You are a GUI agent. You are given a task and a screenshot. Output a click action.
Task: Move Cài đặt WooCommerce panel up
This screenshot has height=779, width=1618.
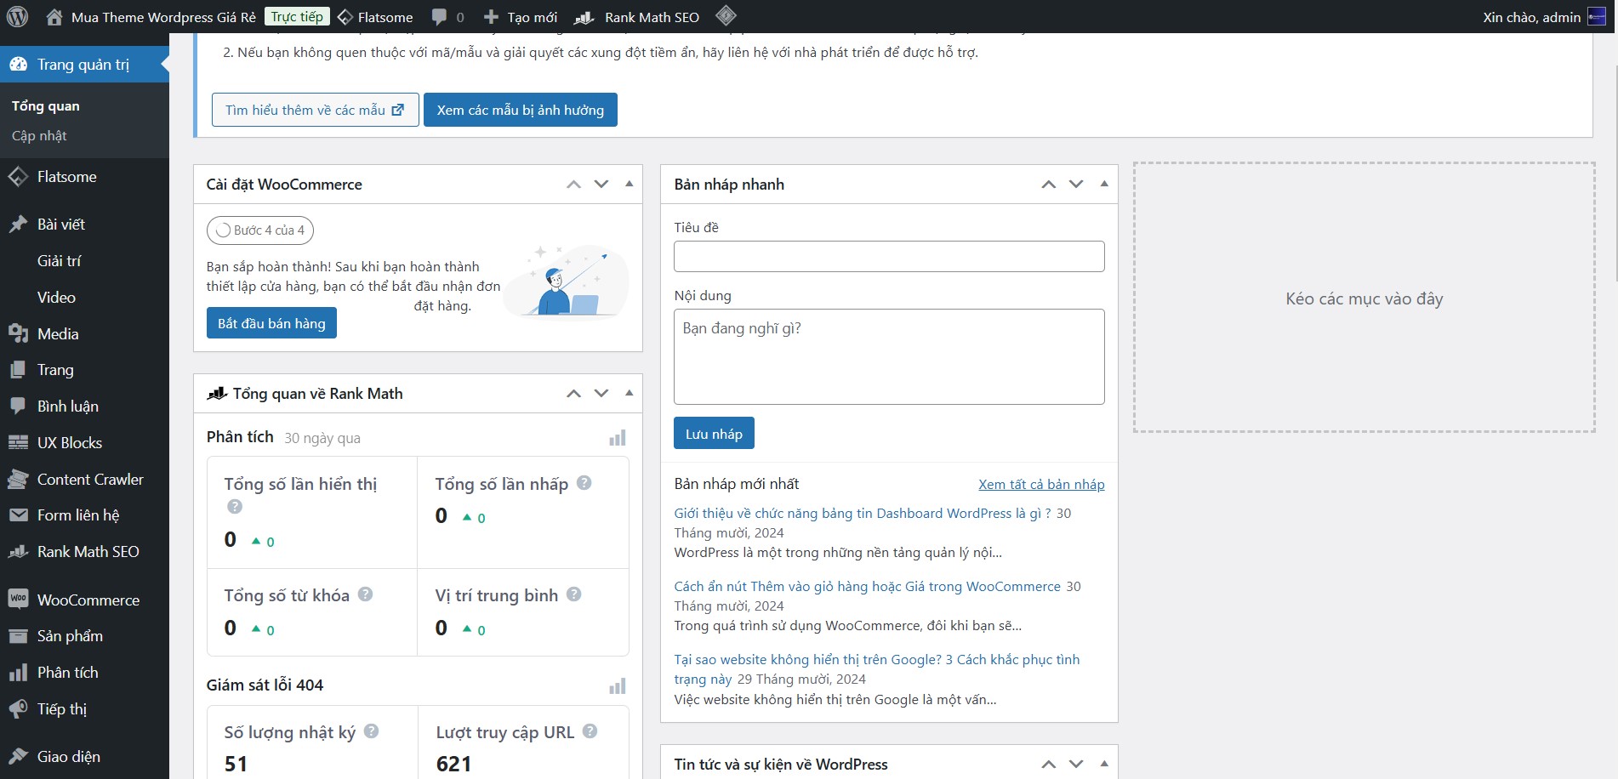(x=574, y=184)
